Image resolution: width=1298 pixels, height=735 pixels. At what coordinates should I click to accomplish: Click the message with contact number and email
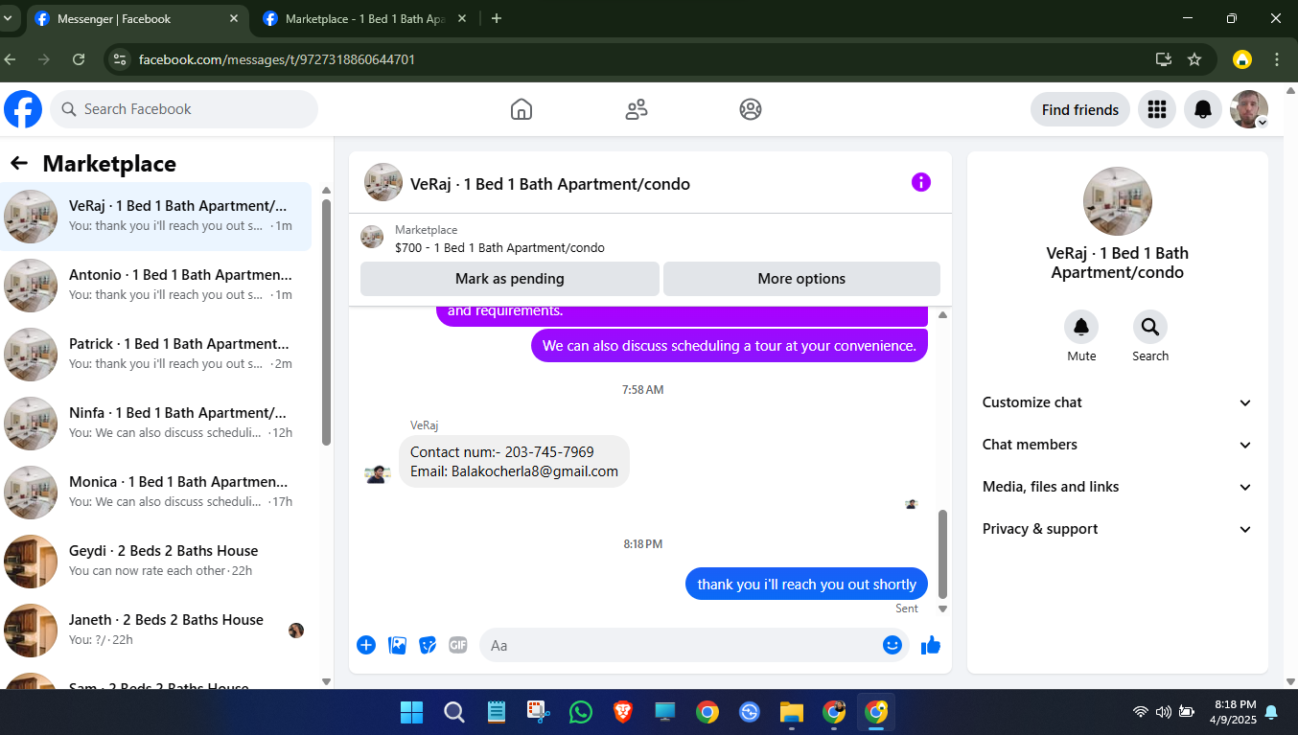[x=514, y=461]
